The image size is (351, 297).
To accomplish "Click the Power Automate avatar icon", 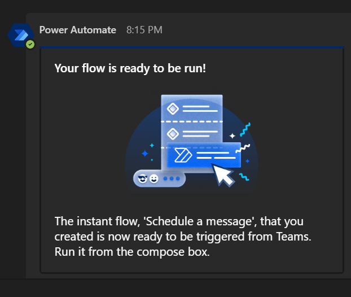I will (20, 34).
